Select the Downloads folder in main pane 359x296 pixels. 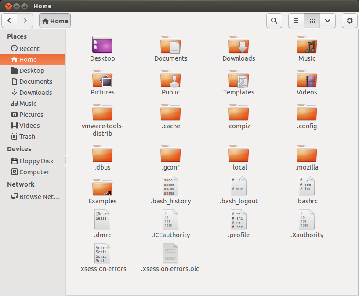pos(239,45)
